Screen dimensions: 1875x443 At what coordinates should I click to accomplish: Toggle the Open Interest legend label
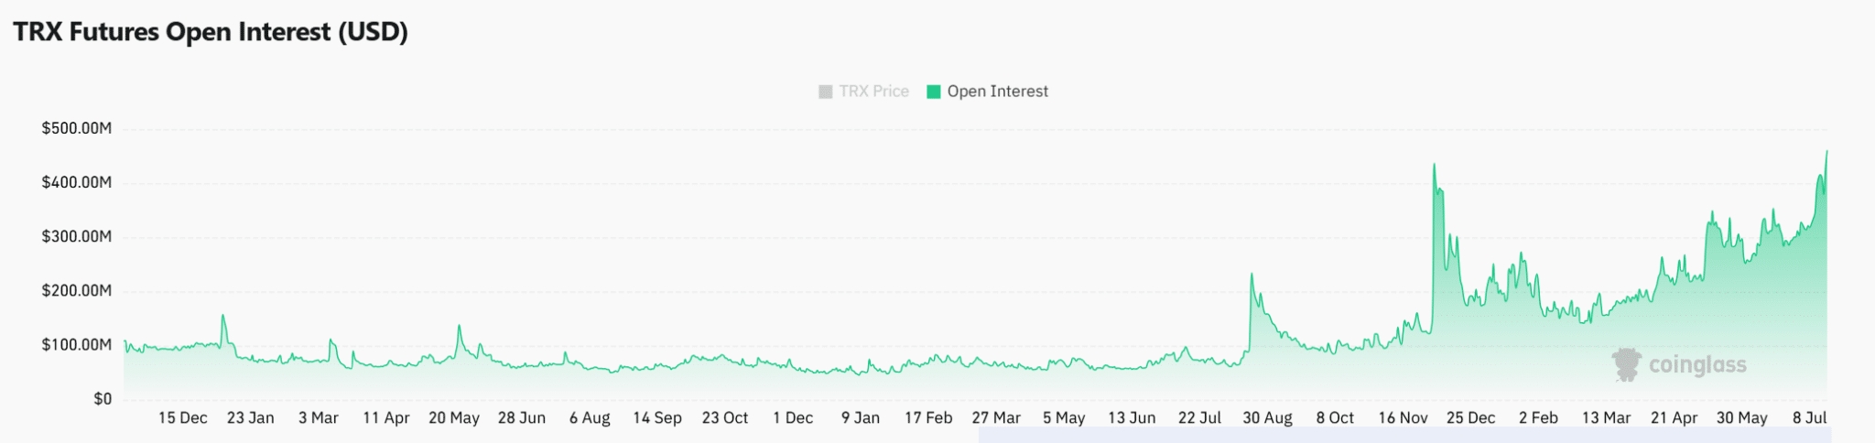click(x=997, y=92)
